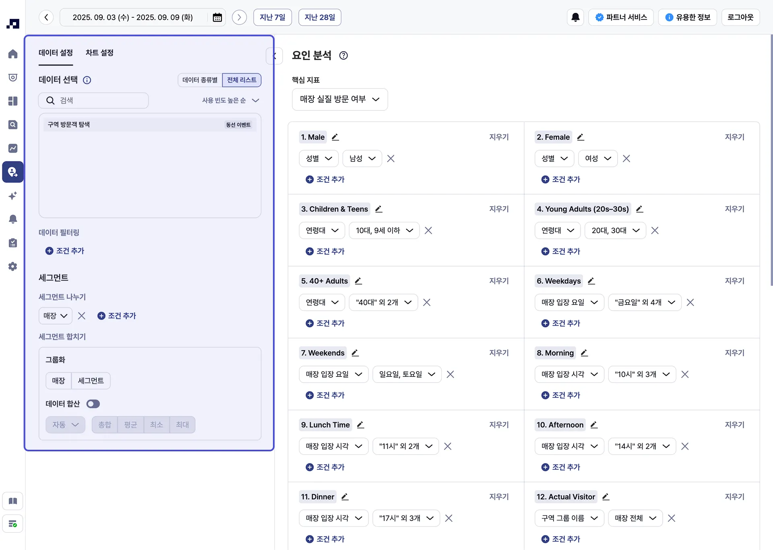The height and width of the screenshot is (550, 773).
Task: Open the calendar date picker icon
Action: [217, 17]
